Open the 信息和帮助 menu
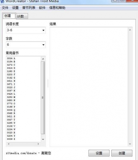138x160 pixels. [x=57, y=8]
